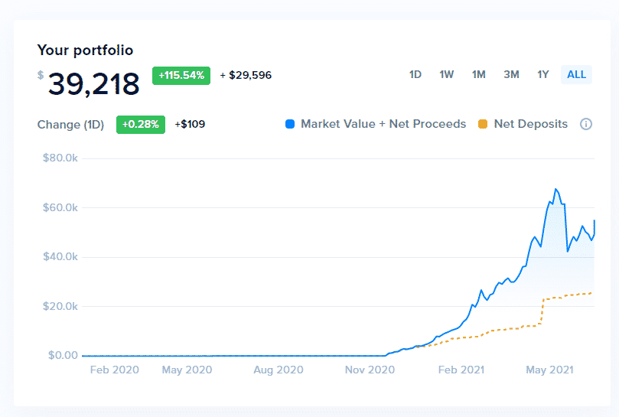The image size is (619, 417).
Task: Select the 1D time range
Action: coord(415,74)
